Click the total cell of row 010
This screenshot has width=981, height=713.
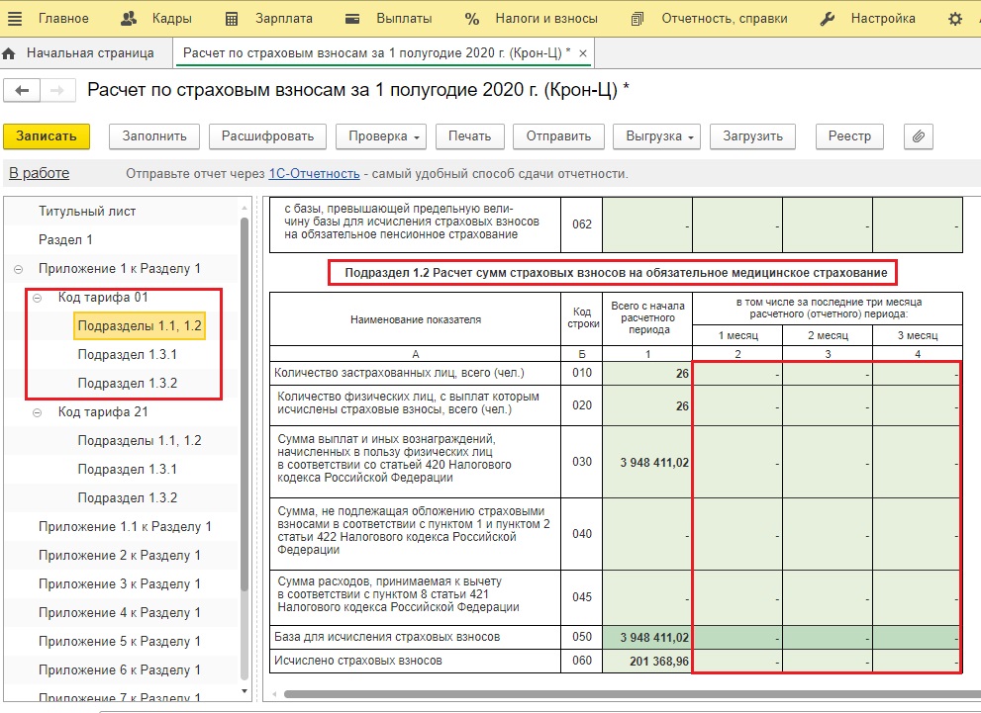[647, 373]
